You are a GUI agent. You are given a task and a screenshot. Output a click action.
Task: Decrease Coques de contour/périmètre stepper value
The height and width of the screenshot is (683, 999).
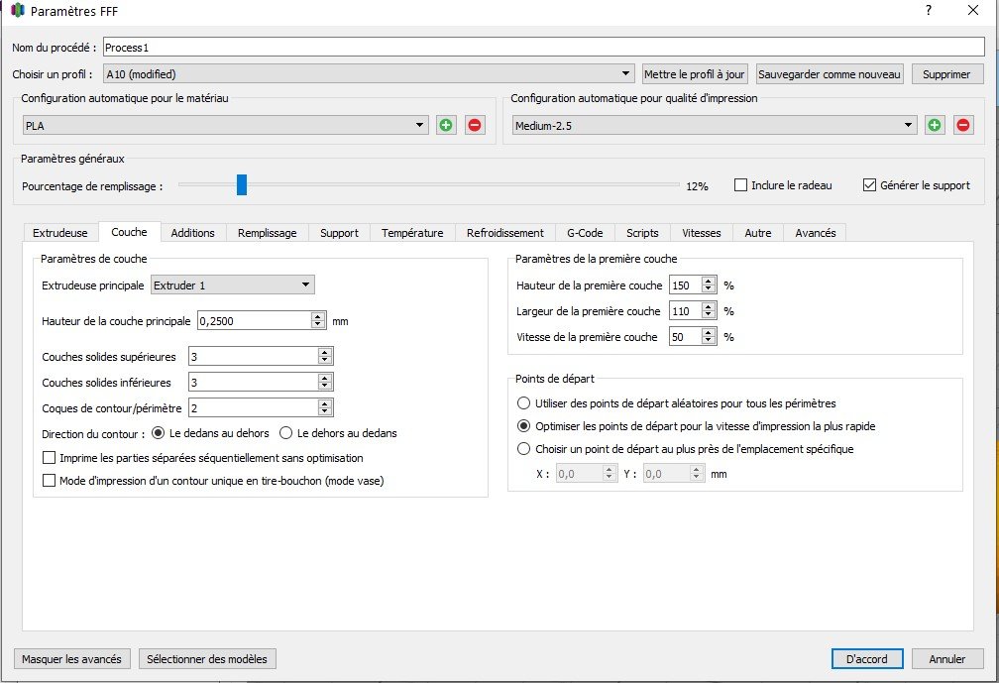[325, 411]
